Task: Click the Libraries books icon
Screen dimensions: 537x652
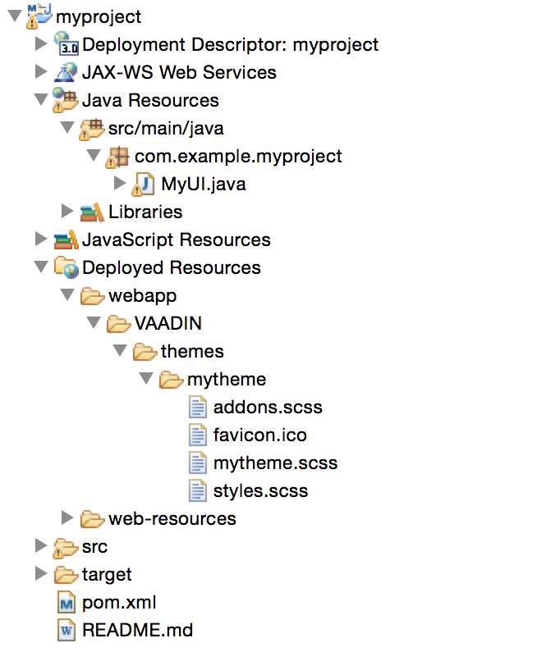Action: click(92, 212)
